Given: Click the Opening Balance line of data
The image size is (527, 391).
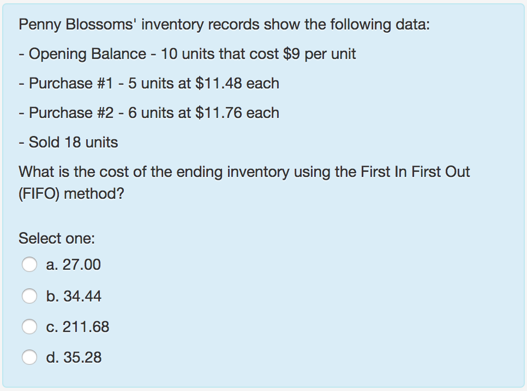Looking at the screenshot, I should pyautogui.click(x=187, y=54).
